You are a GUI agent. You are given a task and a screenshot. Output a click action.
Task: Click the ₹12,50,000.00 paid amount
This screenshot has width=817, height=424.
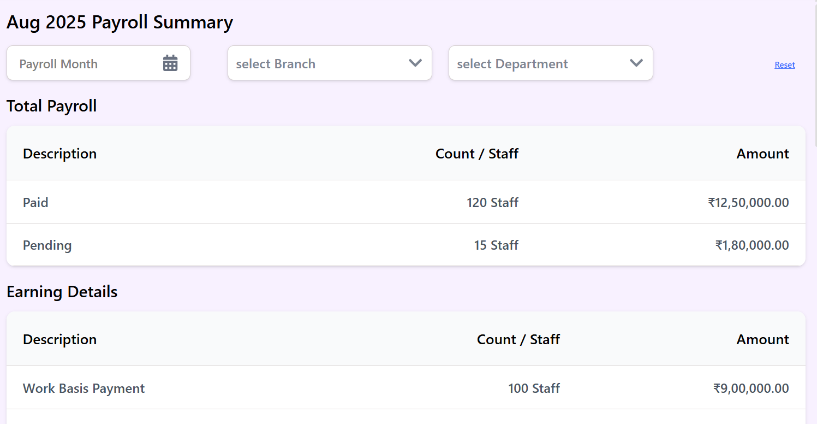click(x=748, y=203)
